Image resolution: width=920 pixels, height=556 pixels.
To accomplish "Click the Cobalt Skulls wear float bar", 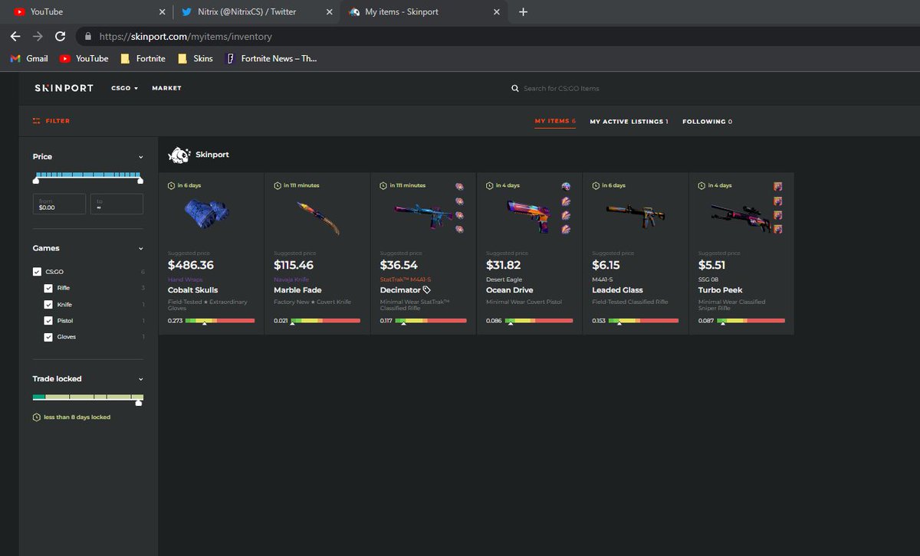I will tap(219, 320).
